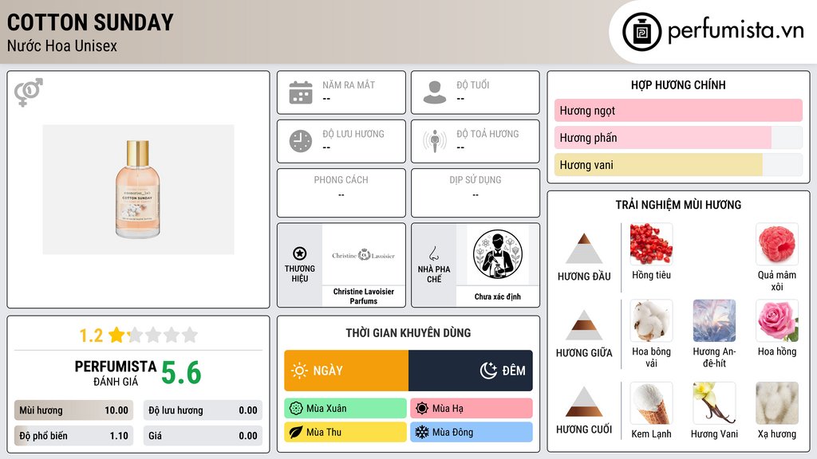Click the sillage icon beside Độ toả hương
The image size is (817, 459).
[x=435, y=141]
